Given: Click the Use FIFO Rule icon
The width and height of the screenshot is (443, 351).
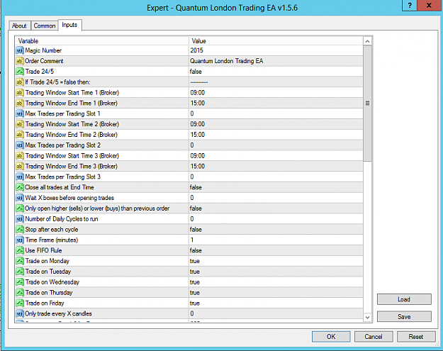Looking at the screenshot, I should tap(20, 250).
